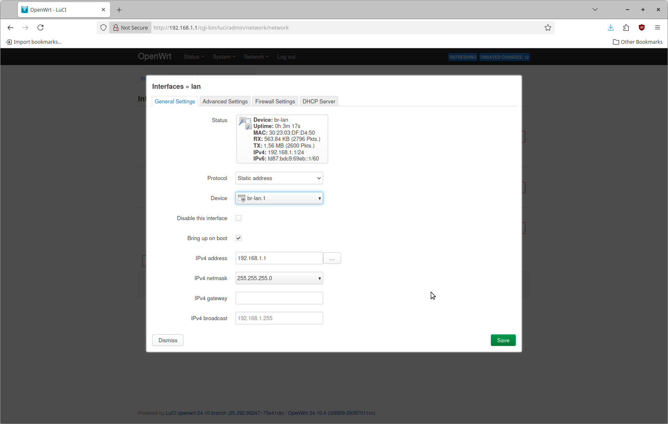Click the browser reload page icon
668x424 pixels.
(x=40, y=28)
